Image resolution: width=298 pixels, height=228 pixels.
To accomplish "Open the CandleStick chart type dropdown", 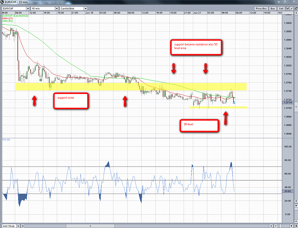I will [85, 9].
